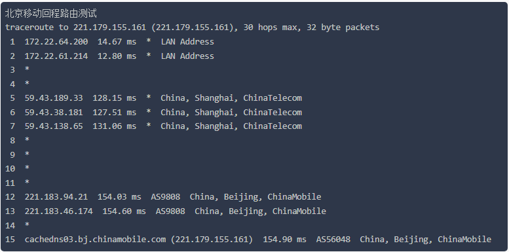Click the 128.15 ms latency value

click(x=115, y=98)
